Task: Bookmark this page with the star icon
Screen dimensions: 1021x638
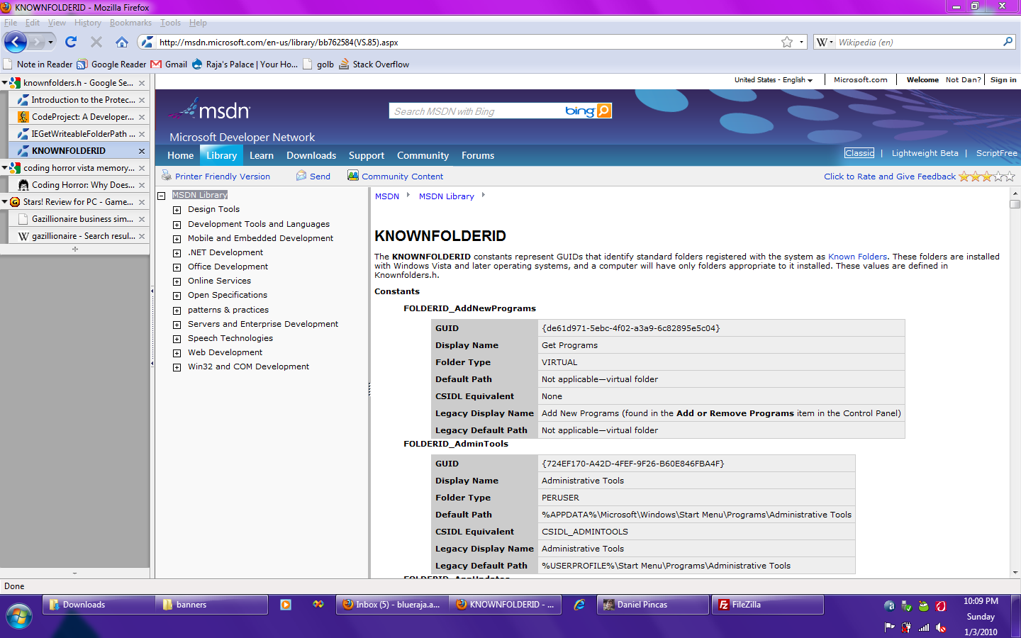Action: (x=787, y=42)
